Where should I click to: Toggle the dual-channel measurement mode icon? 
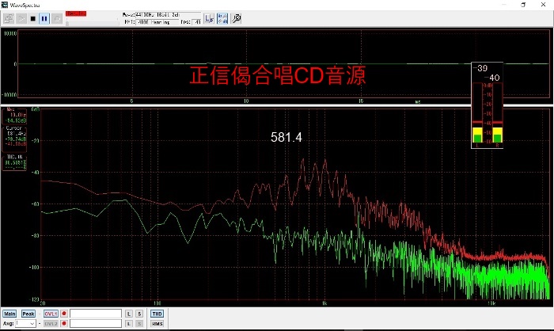click(x=222, y=18)
